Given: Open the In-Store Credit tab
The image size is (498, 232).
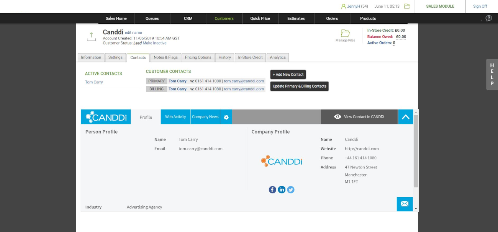Looking at the screenshot, I should [x=250, y=57].
